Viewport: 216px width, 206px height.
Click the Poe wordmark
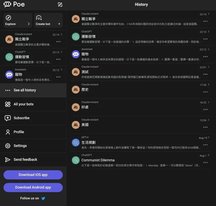coord(19,4)
